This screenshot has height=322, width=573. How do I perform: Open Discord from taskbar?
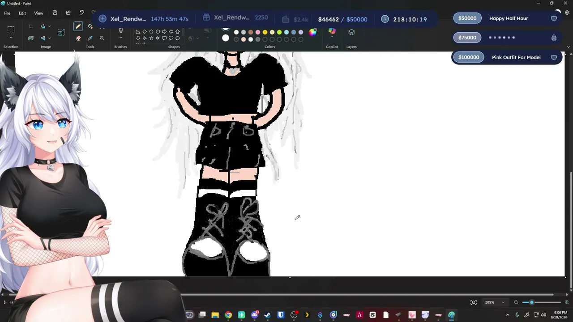pyautogui.click(x=255, y=315)
